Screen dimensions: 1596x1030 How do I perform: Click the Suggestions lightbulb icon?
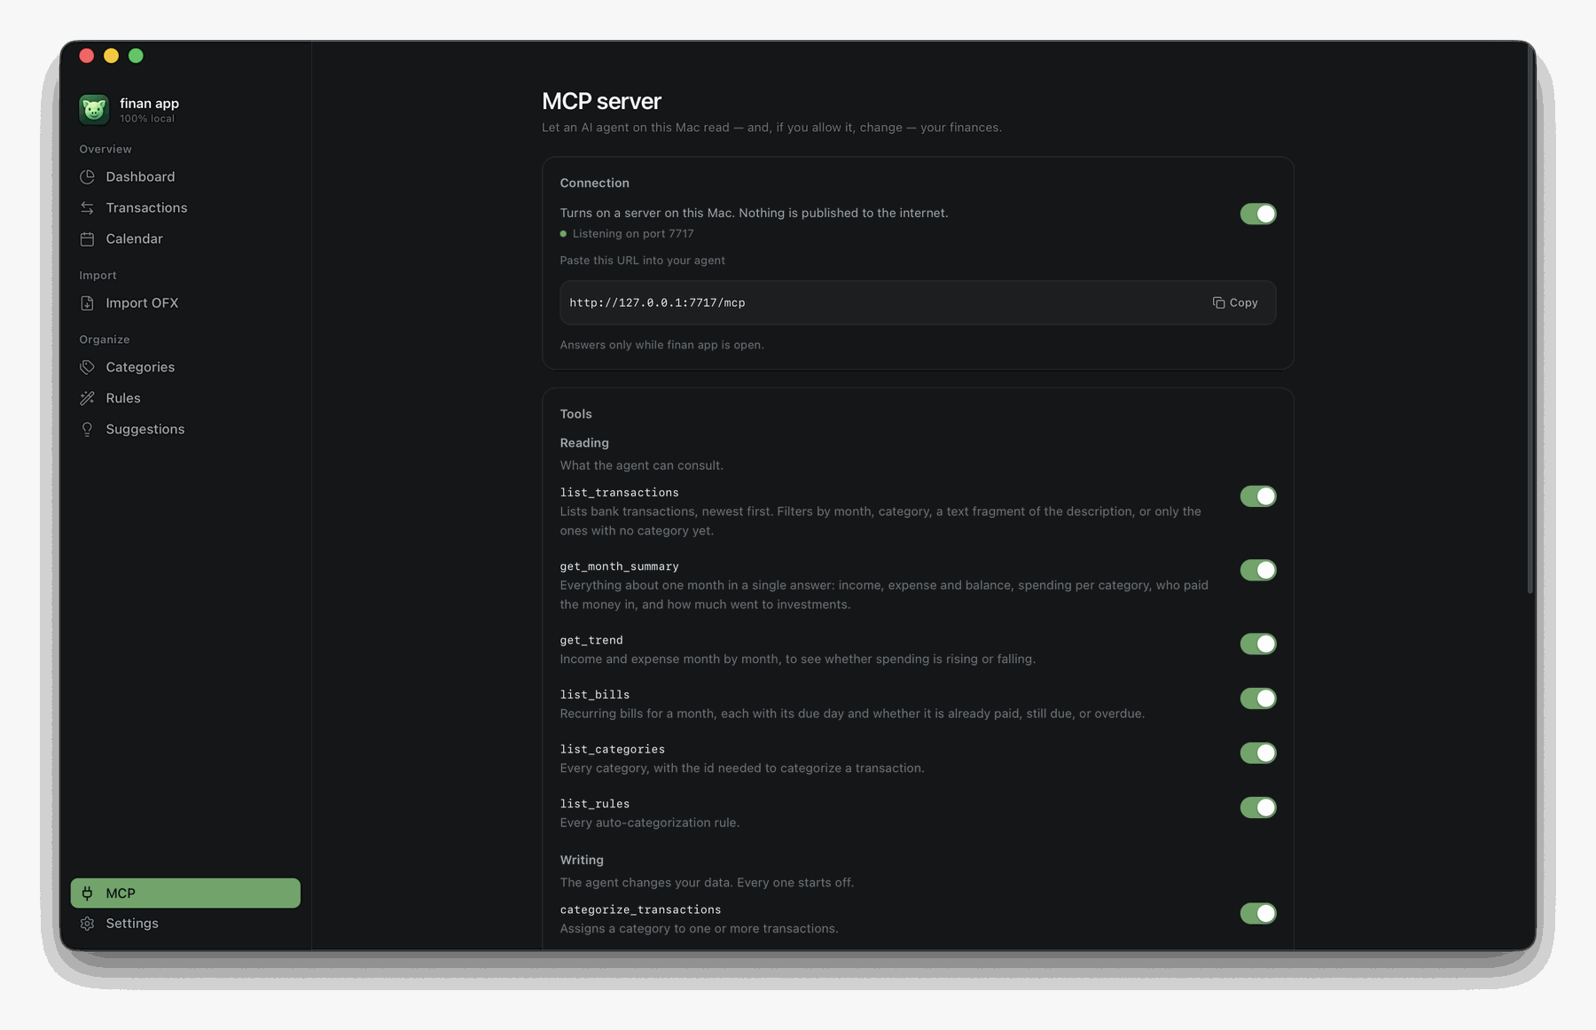pyautogui.click(x=87, y=429)
